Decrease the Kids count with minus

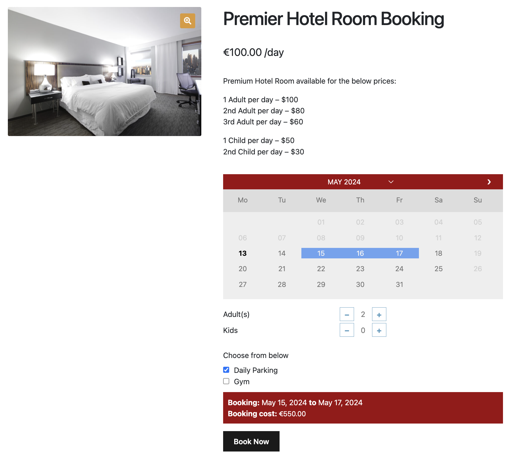click(347, 330)
